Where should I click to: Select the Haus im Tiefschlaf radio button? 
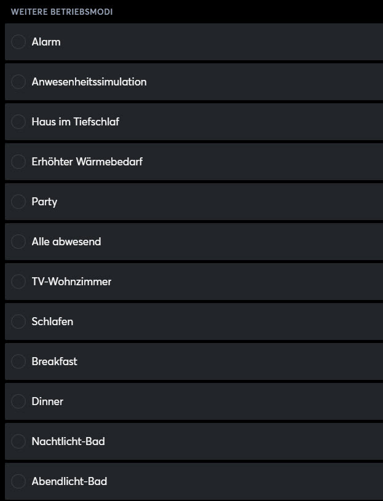[18, 122]
